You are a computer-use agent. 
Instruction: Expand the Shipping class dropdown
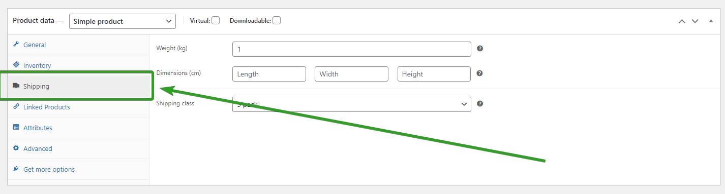pyautogui.click(x=352, y=104)
